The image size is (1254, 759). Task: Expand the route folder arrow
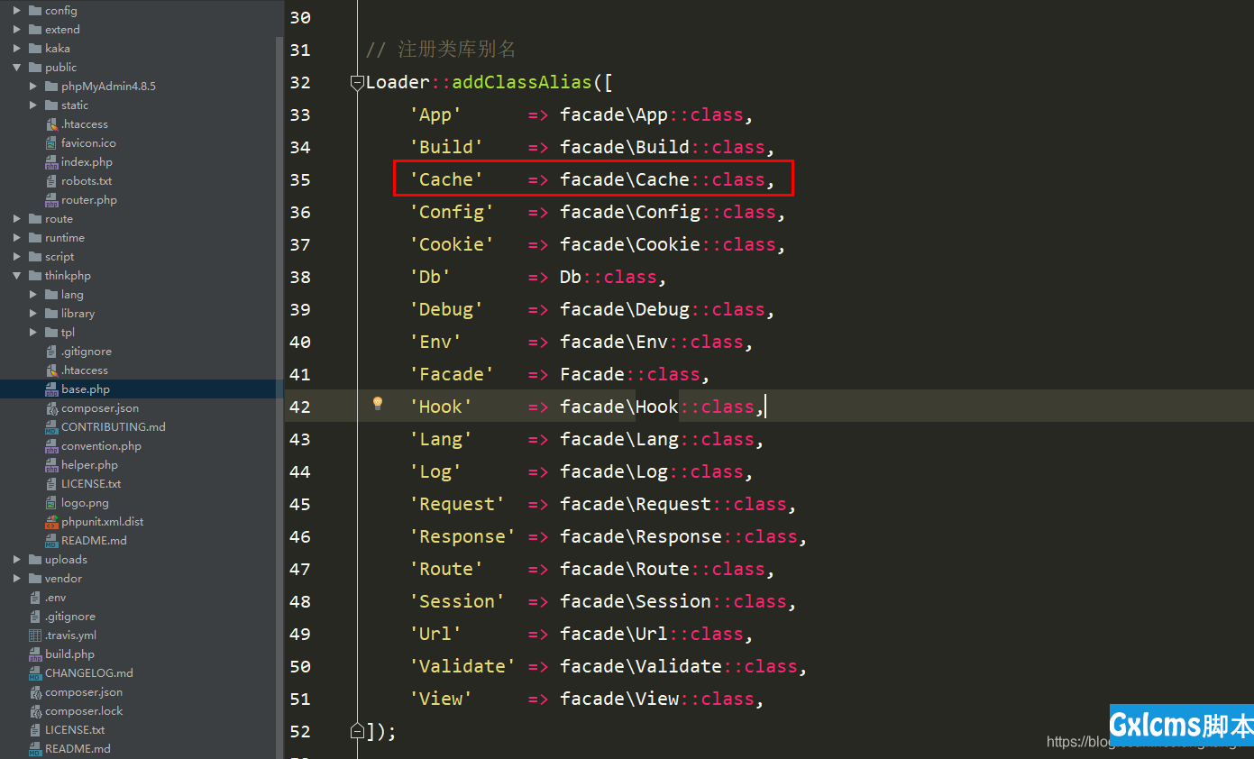(x=17, y=219)
